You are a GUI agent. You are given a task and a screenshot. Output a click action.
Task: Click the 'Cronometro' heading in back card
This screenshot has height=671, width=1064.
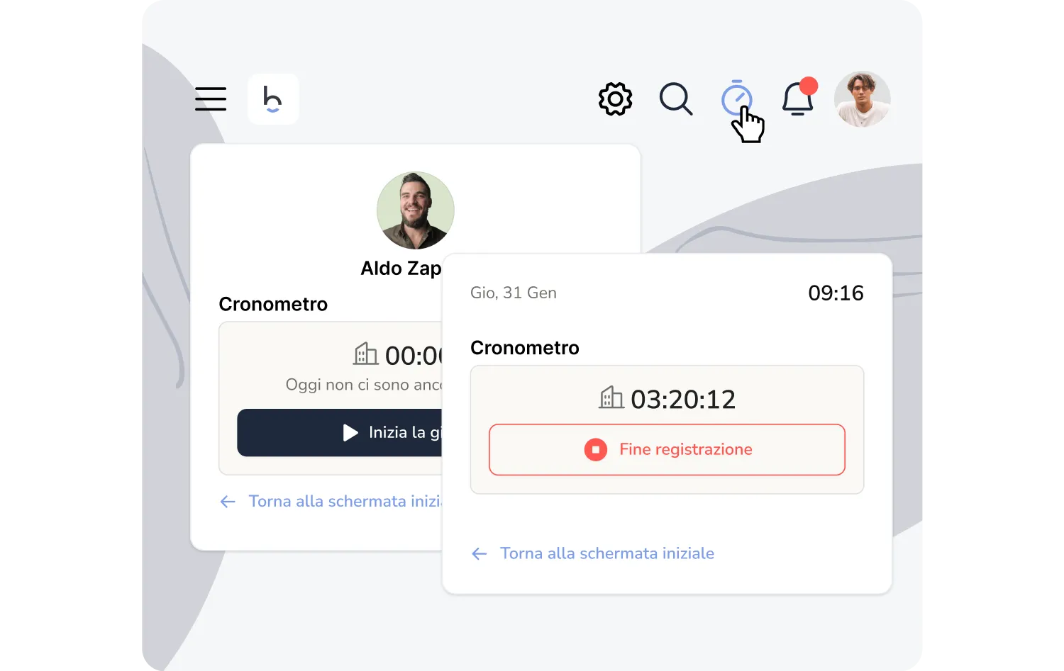point(273,304)
